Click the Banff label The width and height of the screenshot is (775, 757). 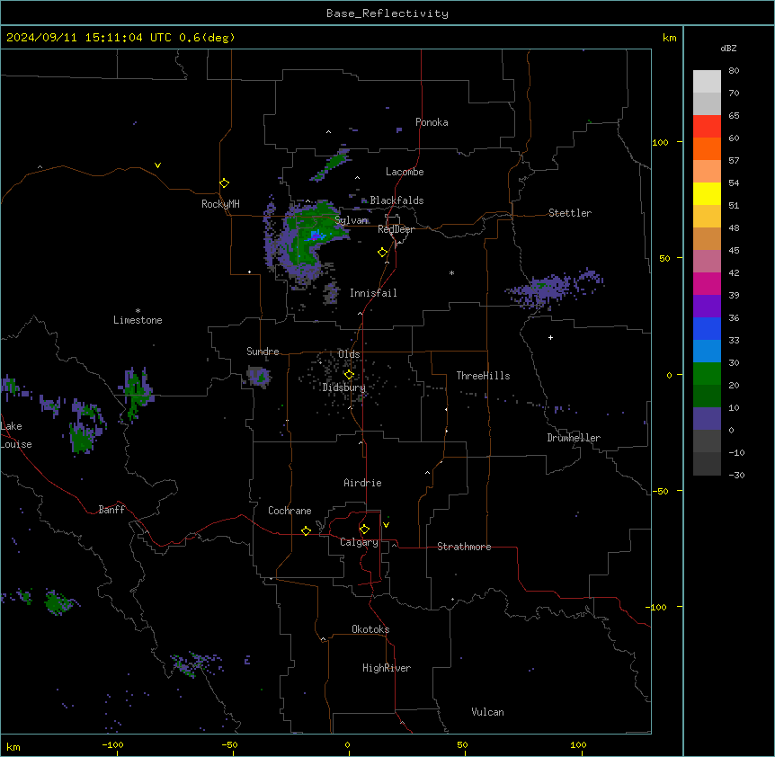[111, 510]
